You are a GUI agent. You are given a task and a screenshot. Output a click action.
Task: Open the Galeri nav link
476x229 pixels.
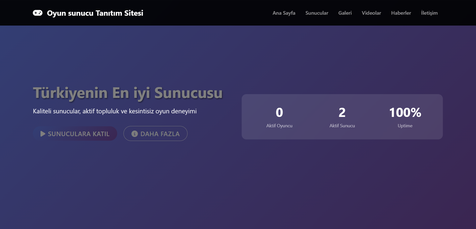(x=345, y=13)
